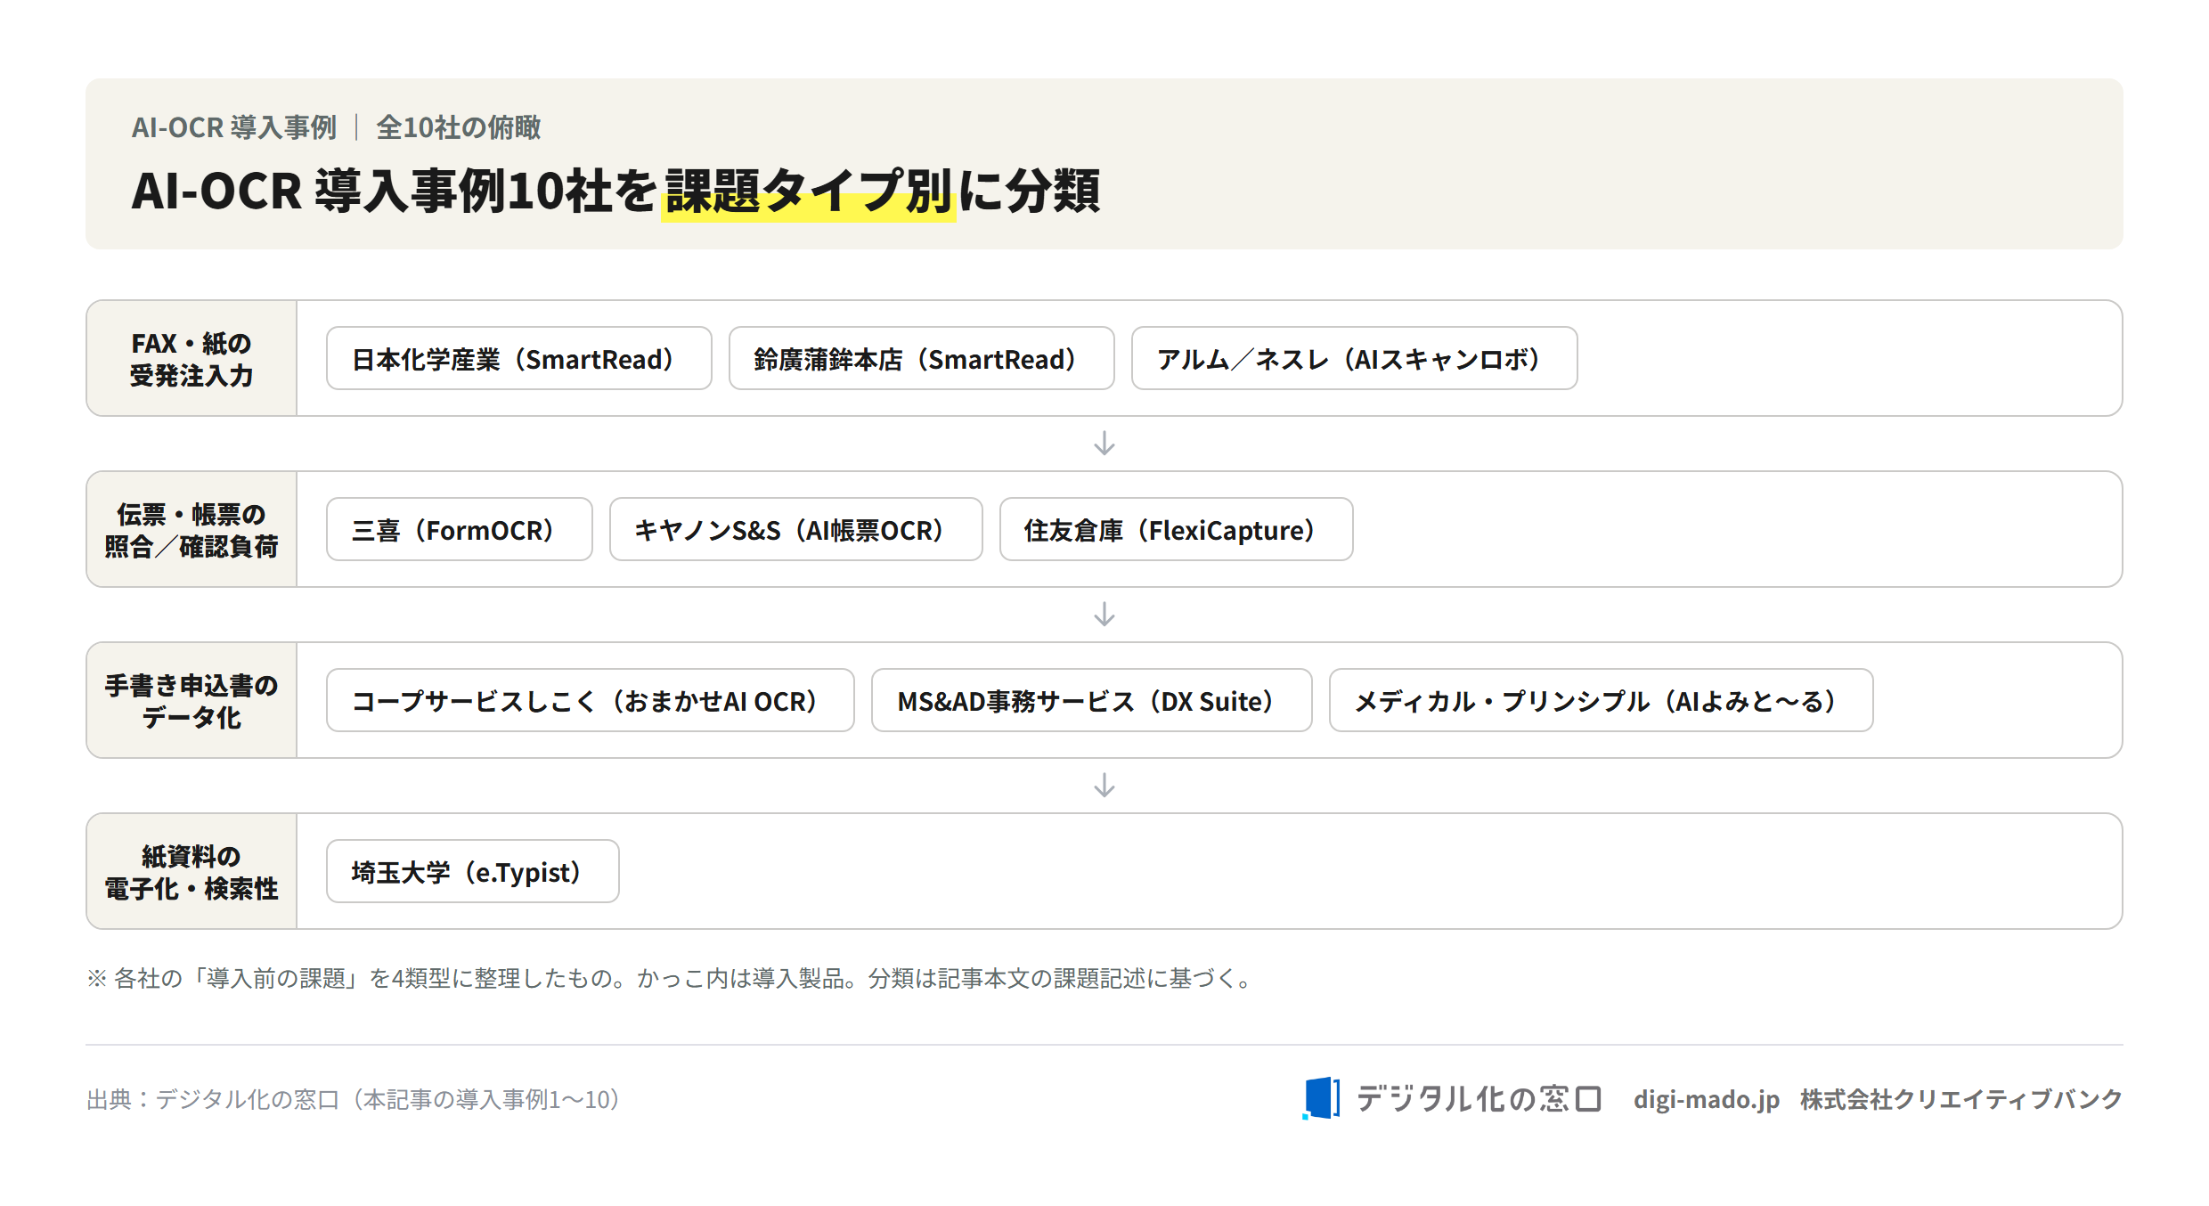Click キヤノンS&S（AI帳票OCR） chip
2209x1206 pixels.
[x=795, y=529]
